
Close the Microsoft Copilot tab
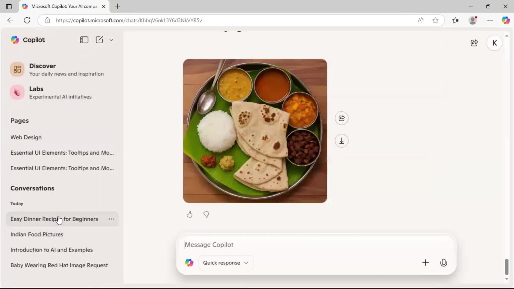pos(104,6)
